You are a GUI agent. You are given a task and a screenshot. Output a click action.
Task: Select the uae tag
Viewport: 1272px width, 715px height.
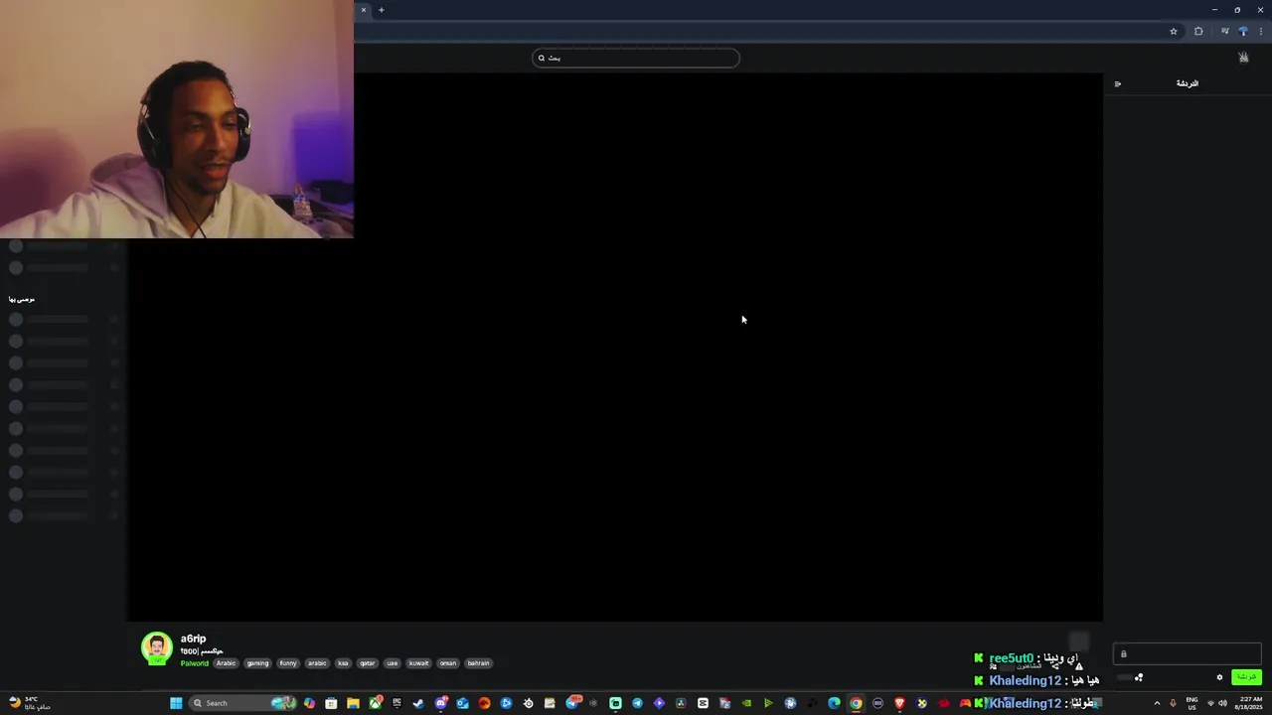click(393, 663)
